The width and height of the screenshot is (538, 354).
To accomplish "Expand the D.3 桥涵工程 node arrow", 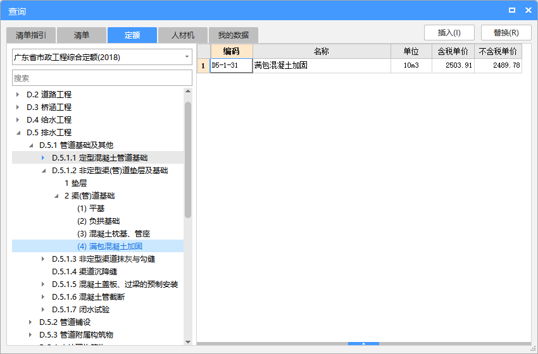I will [x=18, y=107].
